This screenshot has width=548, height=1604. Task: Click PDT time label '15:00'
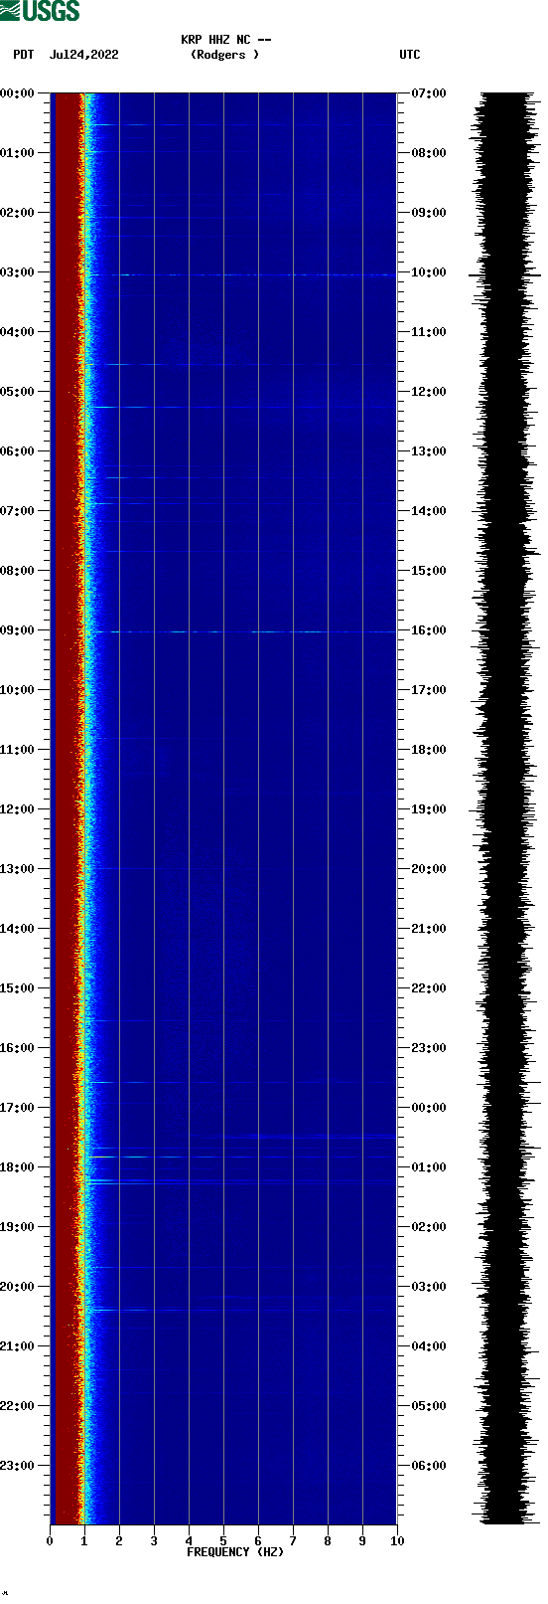[18, 988]
